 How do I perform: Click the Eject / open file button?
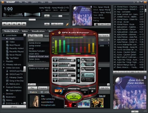pos(47,24)
